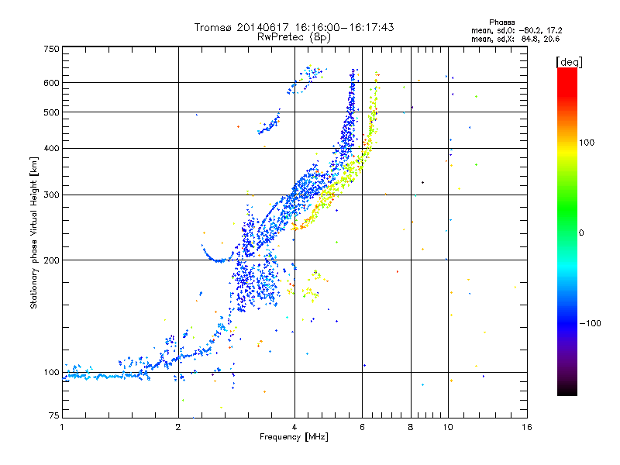
Task: Click the y-axis tick label '400'
Action: coord(51,148)
